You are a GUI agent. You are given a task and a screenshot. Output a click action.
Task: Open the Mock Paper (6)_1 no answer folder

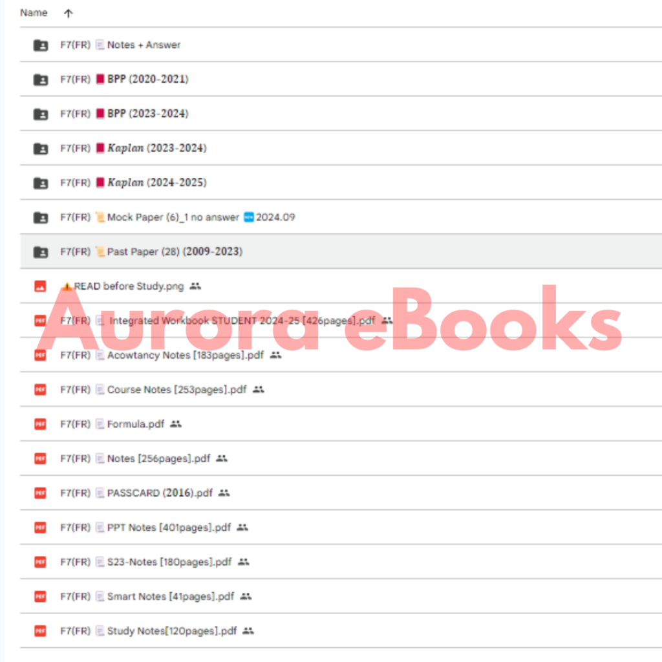(173, 217)
